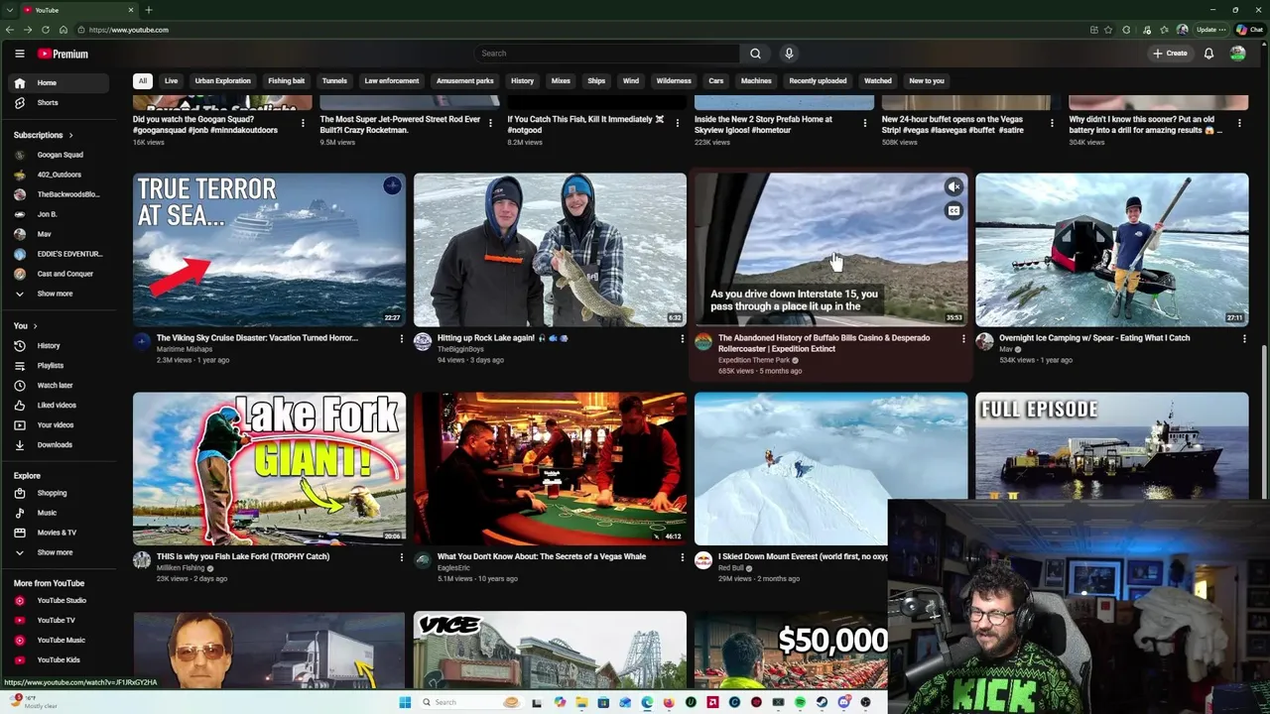Screen dimensions: 1270x714
Task: Select the Urban Exploration chip
Action: pos(222,81)
